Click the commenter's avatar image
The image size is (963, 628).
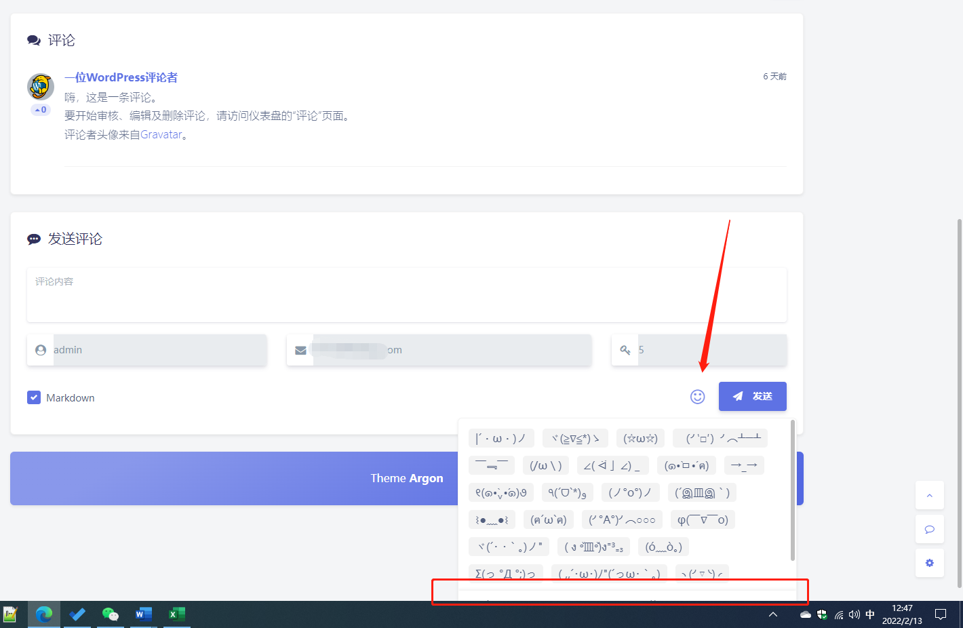pos(41,87)
